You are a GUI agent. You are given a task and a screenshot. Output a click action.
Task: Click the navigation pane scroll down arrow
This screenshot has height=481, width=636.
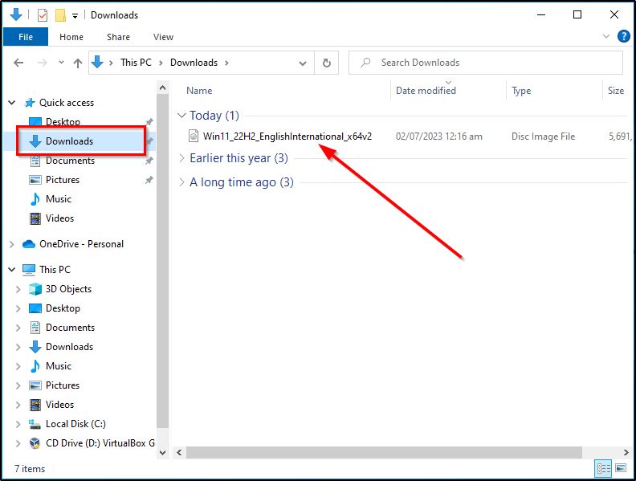(x=163, y=453)
